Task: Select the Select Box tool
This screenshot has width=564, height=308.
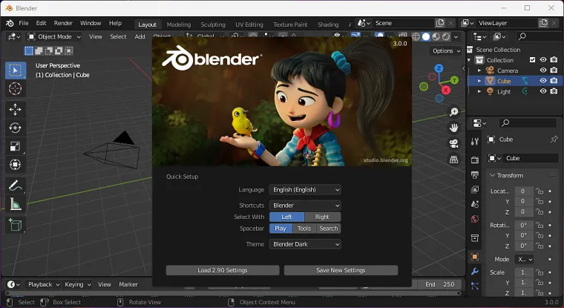Action: click(x=15, y=71)
